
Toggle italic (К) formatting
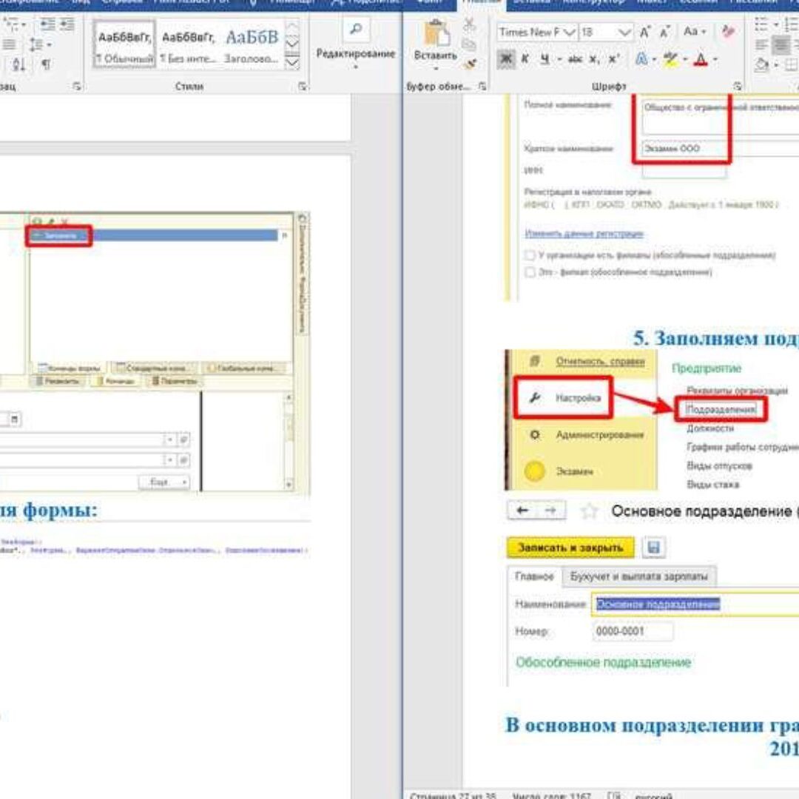click(525, 60)
